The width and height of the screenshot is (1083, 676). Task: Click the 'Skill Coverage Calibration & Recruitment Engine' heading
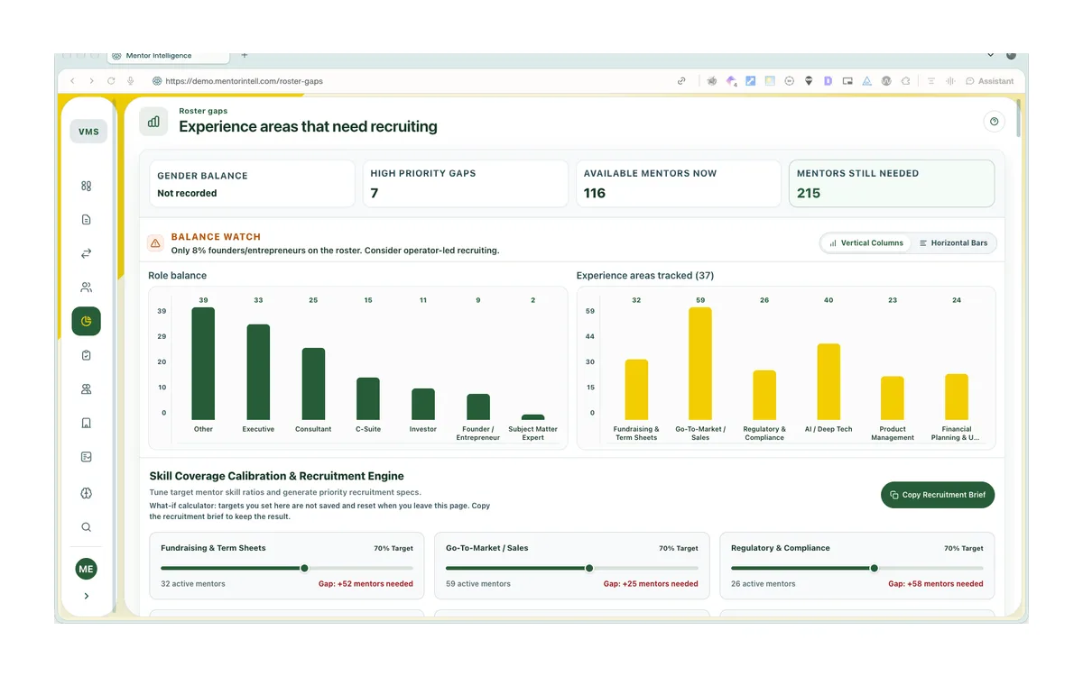click(277, 476)
